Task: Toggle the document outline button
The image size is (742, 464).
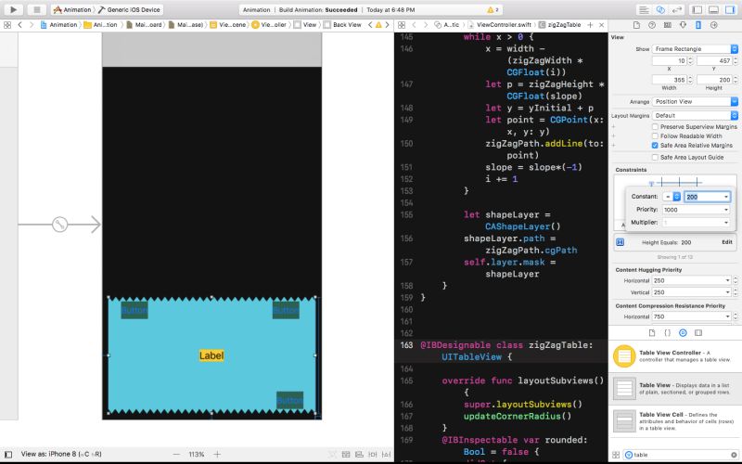Action: click(x=8, y=455)
